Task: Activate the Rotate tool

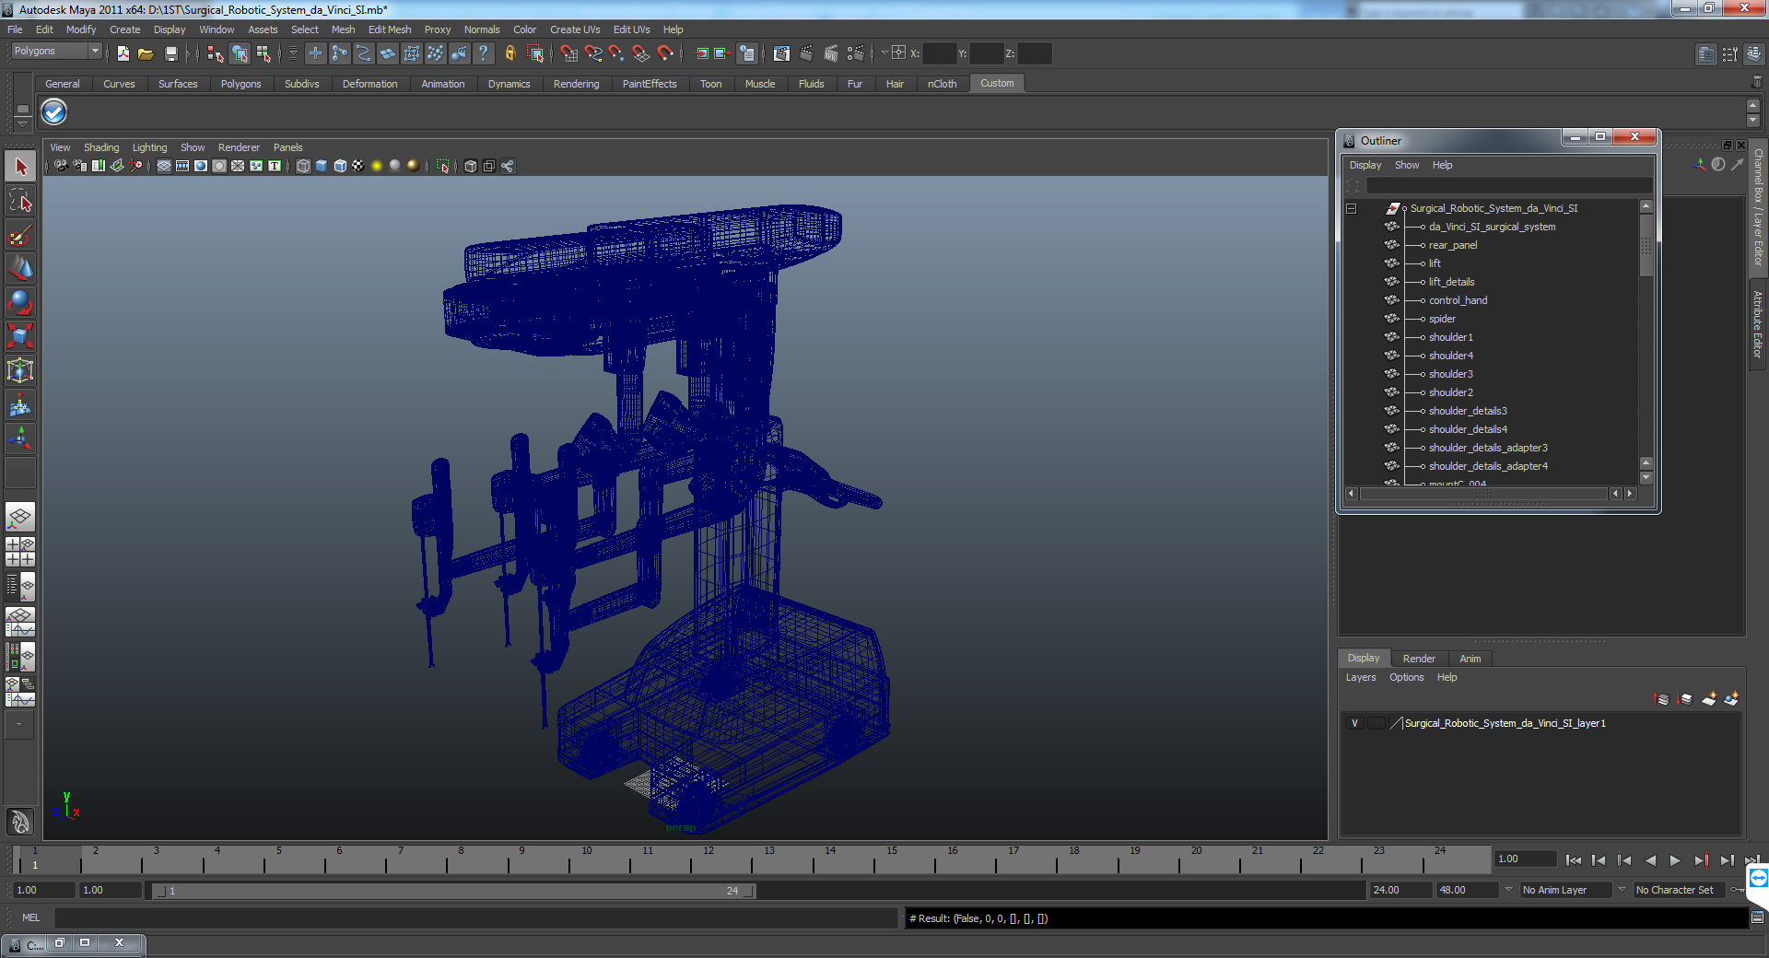Action: click(x=20, y=302)
